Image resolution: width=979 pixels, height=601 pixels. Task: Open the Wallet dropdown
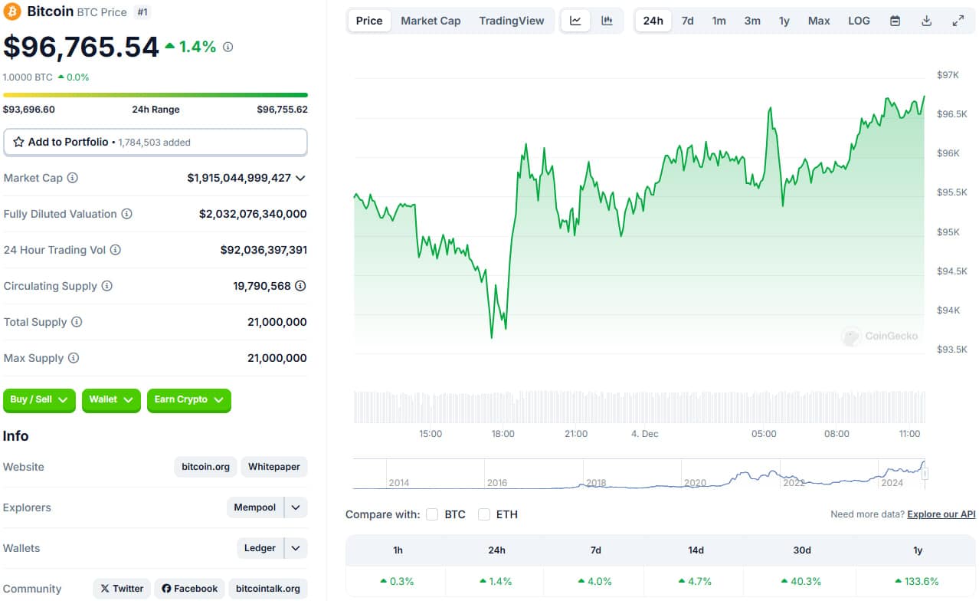[x=111, y=400]
